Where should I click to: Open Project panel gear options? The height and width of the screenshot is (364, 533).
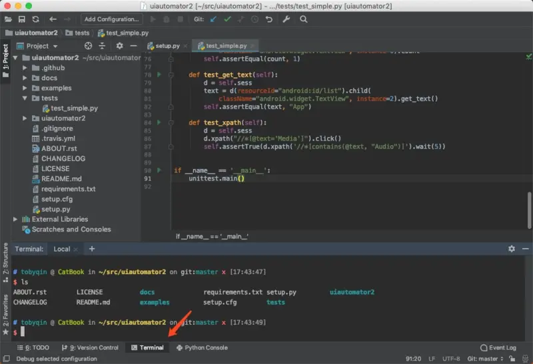coord(119,46)
